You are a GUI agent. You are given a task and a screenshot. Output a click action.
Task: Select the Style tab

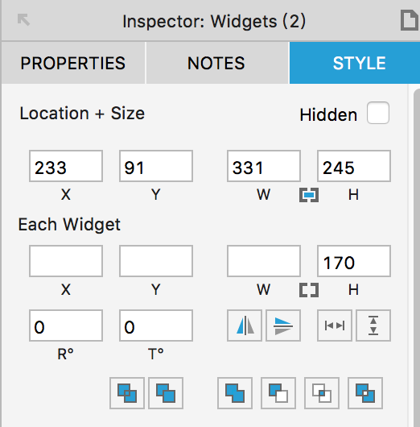pos(355,63)
